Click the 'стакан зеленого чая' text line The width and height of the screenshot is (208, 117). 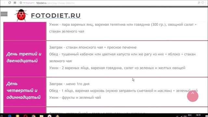pyautogui.click(x=67, y=32)
